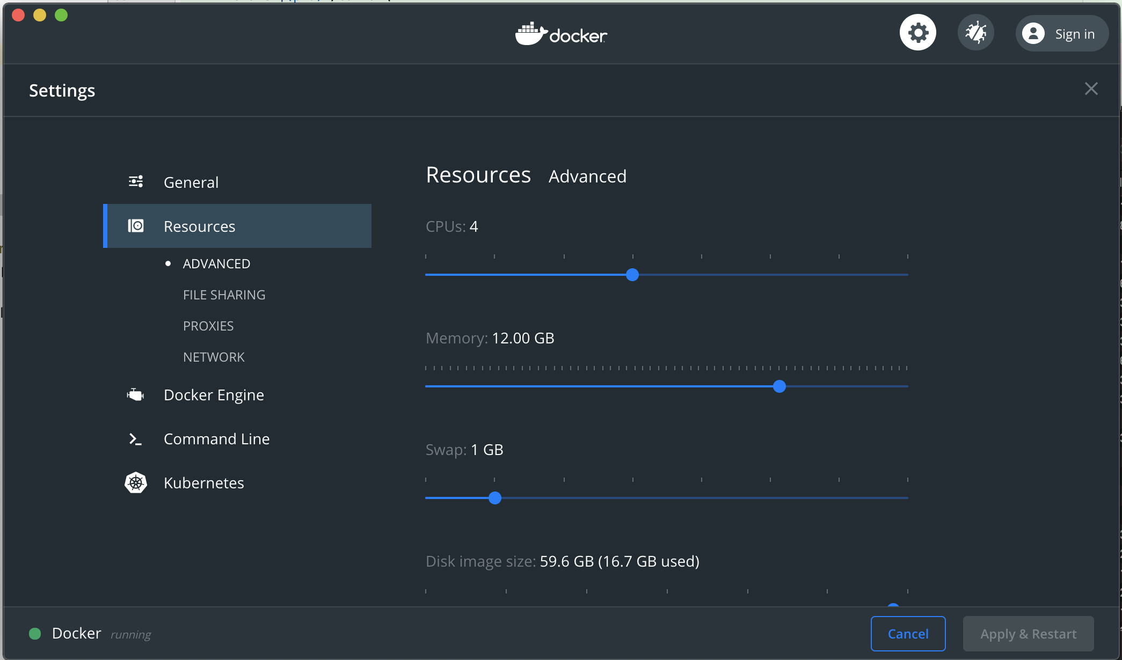Expand the PROXIES sub-menu item
Image resolution: width=1122 pixels, height=660 pixels.
(208, 325)
